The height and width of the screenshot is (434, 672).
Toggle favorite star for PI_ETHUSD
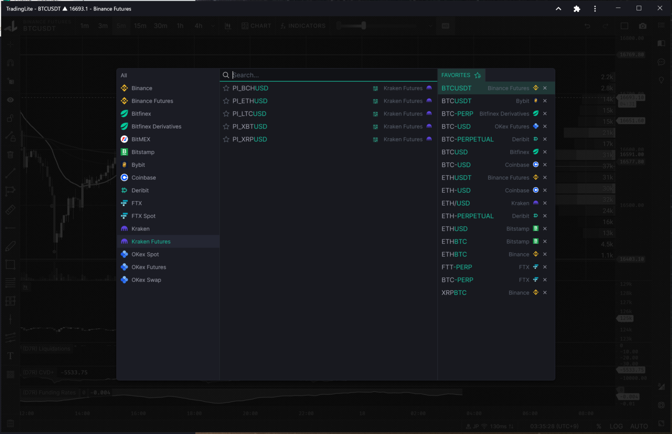point(226,101)
